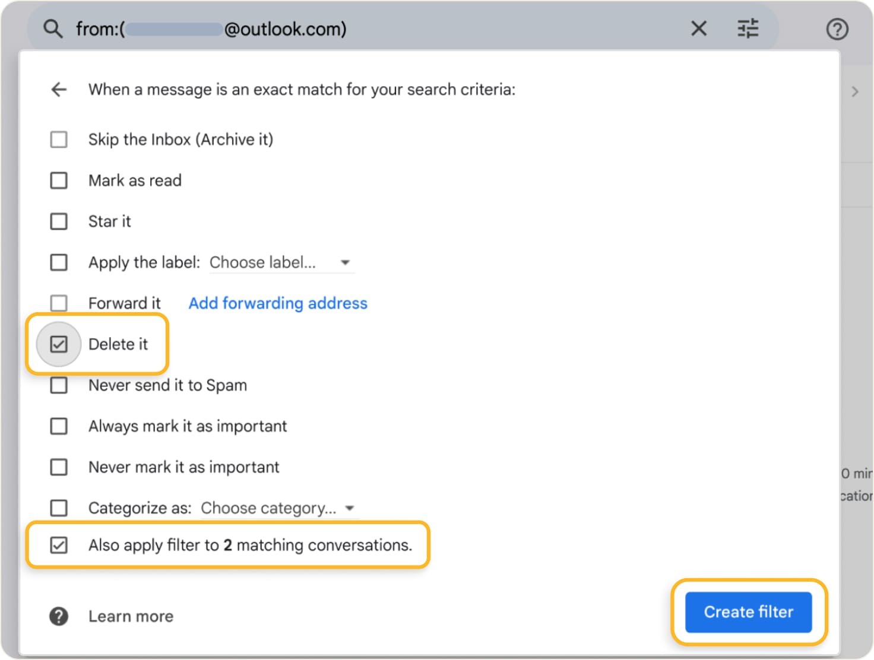Viewport: 874px width, 660px height.
Task: Click the Learn more question mark icon
Action: [58, 616]
